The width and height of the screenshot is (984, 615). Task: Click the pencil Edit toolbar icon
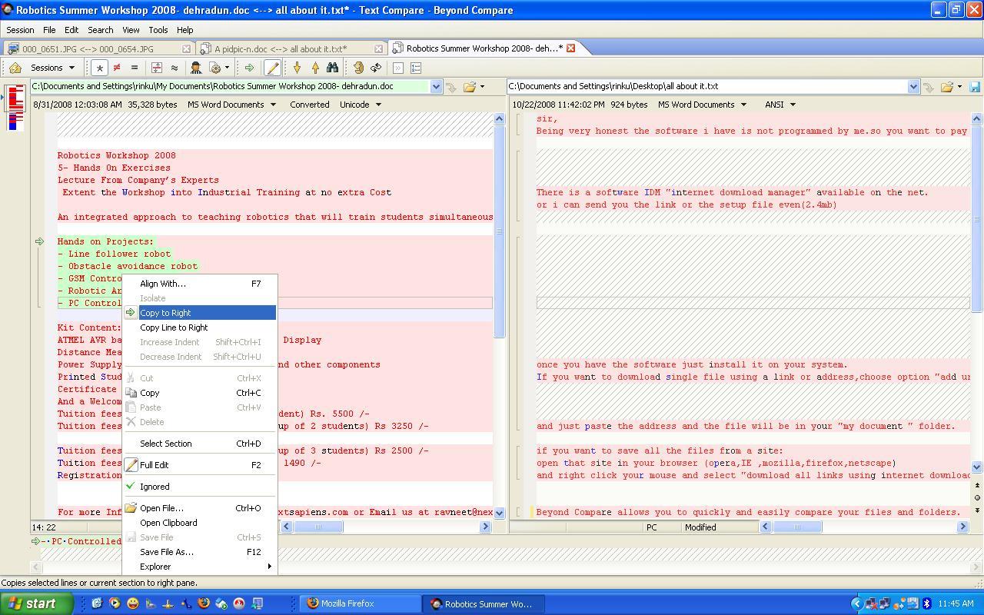click(272, 68)
